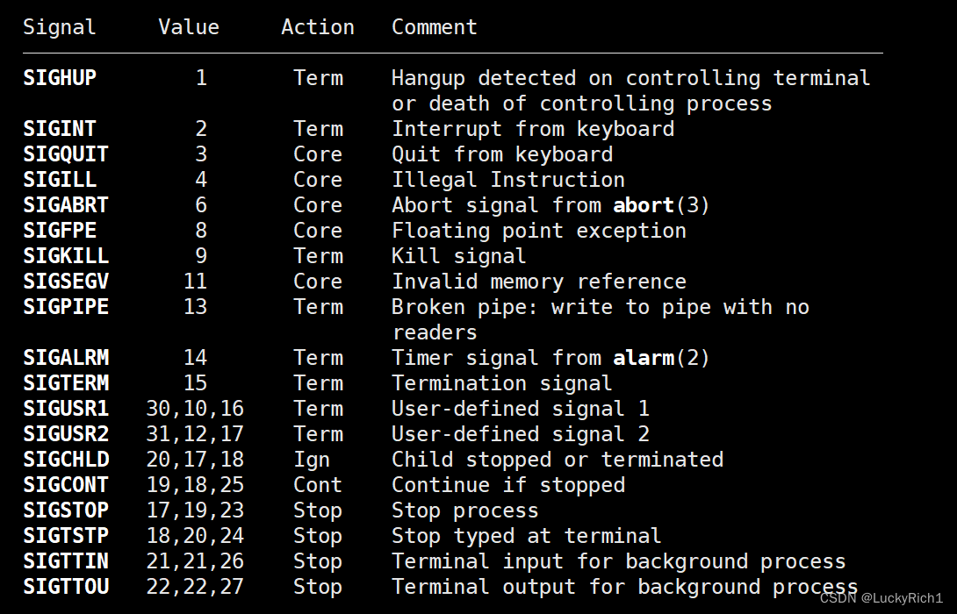The width and height of the screenshot is (957, 614).
Task: Click the 'Continue if stopped' comment
Action: click(x=508, y=486)
